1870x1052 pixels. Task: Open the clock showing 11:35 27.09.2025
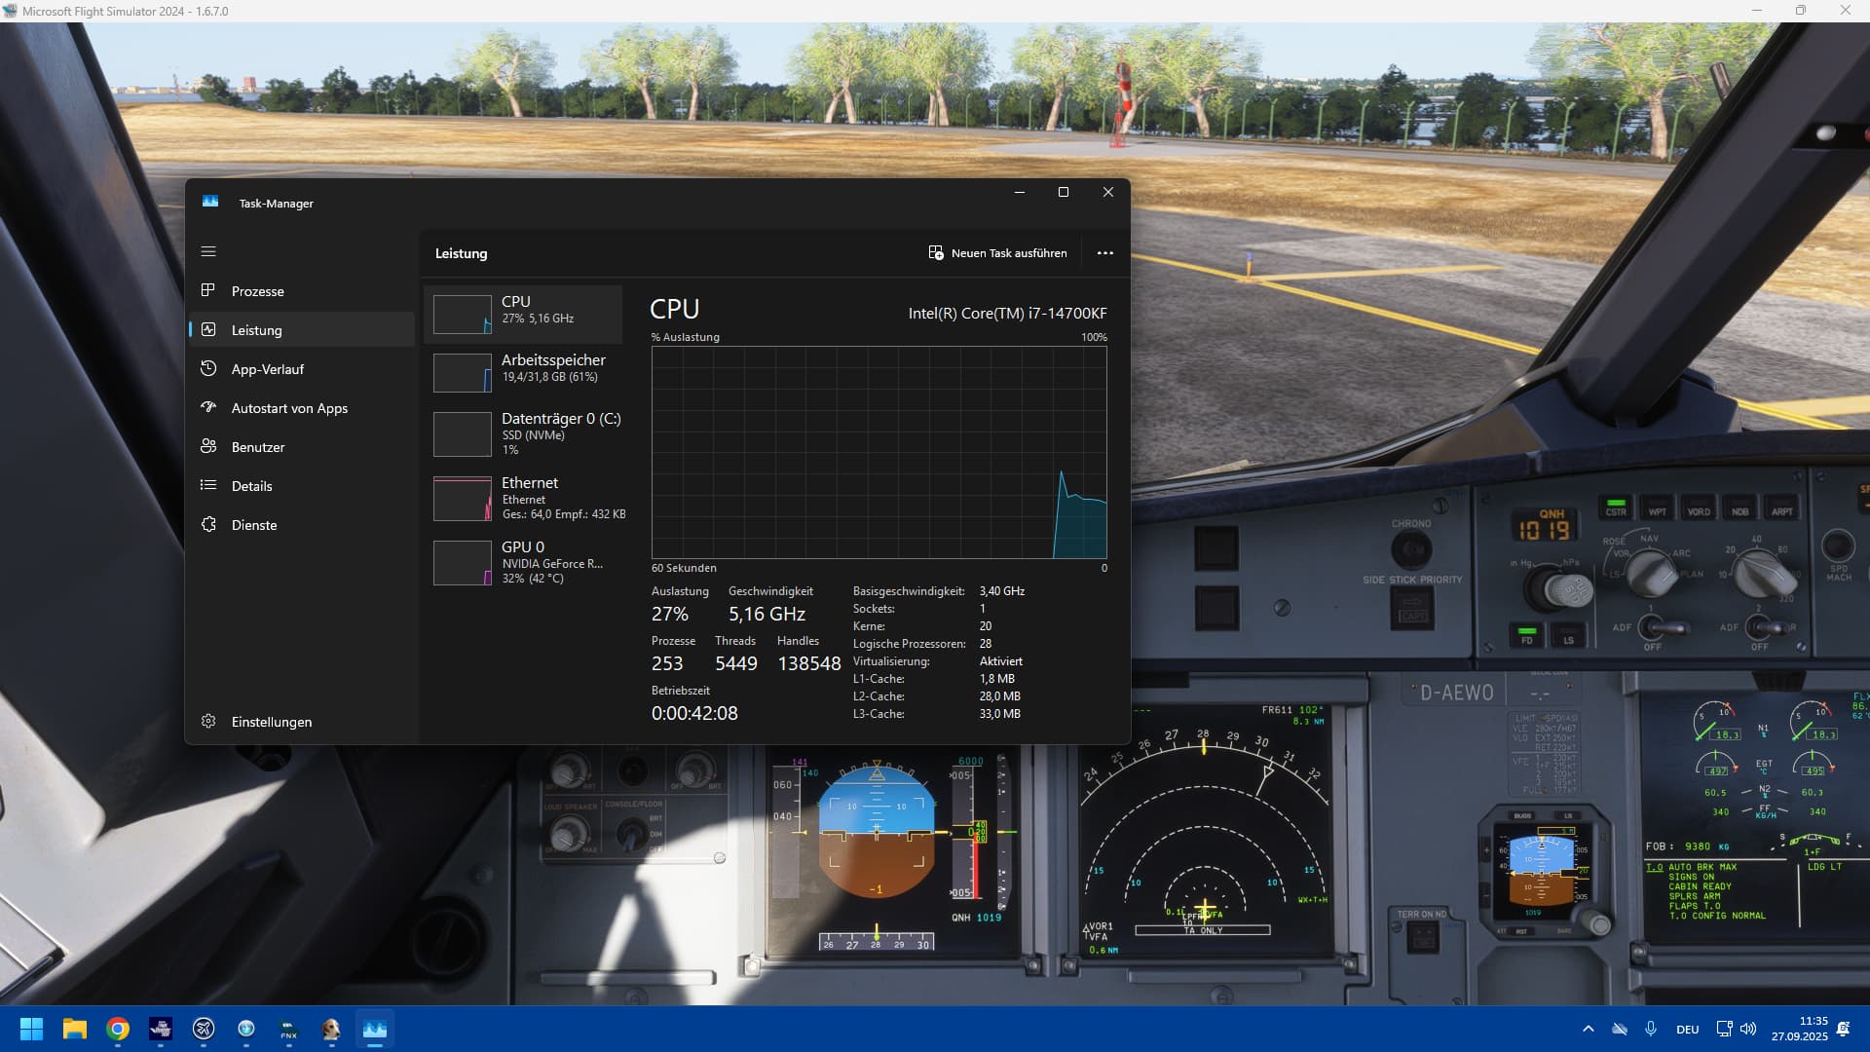tap(1800, 1029)
